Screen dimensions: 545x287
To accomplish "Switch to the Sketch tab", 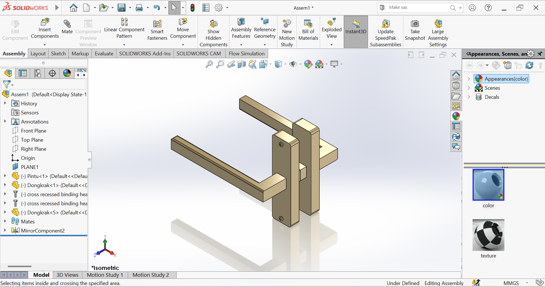I will point(59,54).
